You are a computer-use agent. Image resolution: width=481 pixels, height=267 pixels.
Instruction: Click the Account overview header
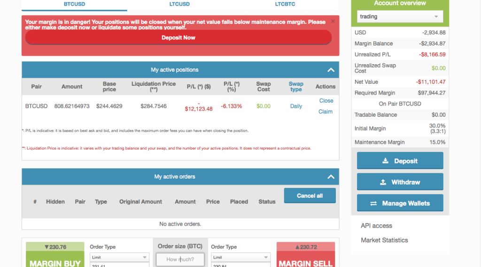[400, 3]
